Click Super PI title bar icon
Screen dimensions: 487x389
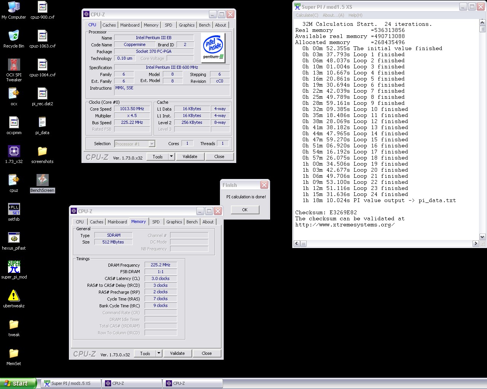(297, 6)
